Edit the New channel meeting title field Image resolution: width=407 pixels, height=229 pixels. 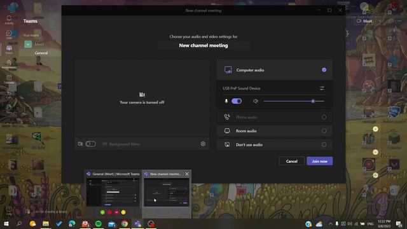tap(203, 45)
